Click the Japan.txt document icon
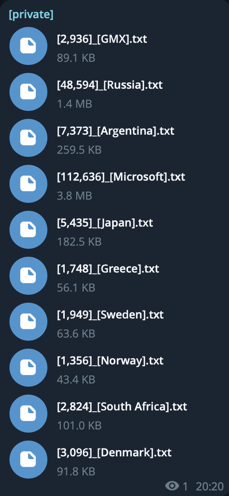This screenshot has width=229, height=496. click(x=28, y=230)
